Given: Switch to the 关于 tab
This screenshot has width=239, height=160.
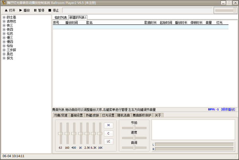Looking at the screenshot, I should (158, 115).
